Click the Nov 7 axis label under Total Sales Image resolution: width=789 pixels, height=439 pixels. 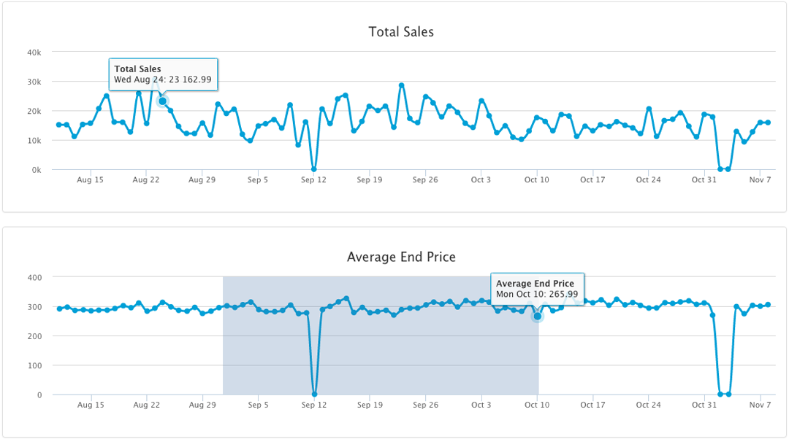coord(760,179)
